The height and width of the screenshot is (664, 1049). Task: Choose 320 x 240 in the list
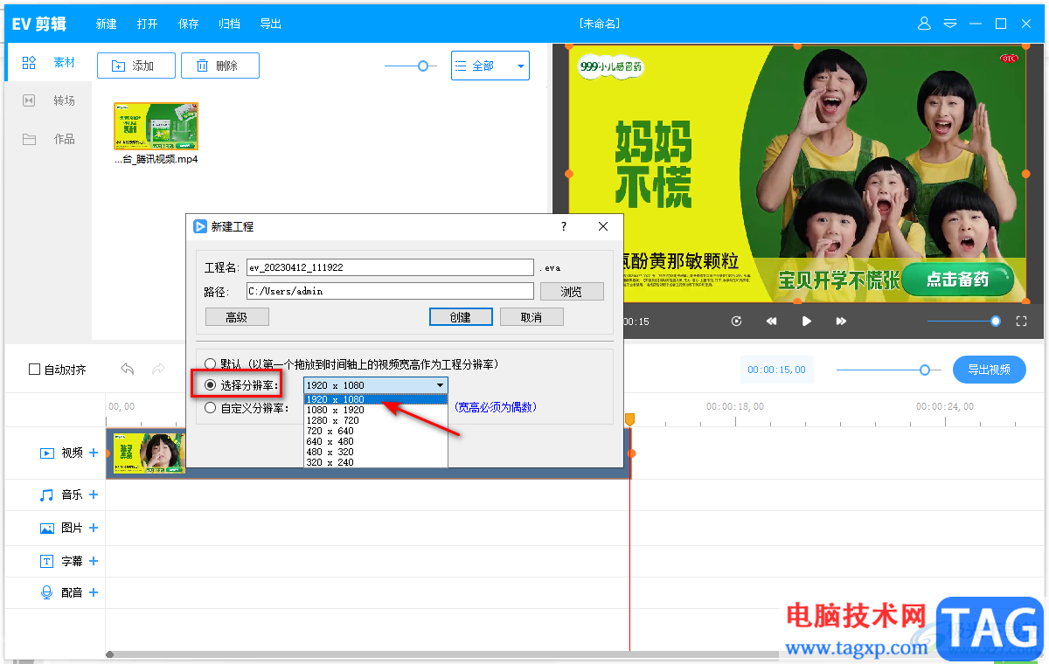(x=376, y=462)
